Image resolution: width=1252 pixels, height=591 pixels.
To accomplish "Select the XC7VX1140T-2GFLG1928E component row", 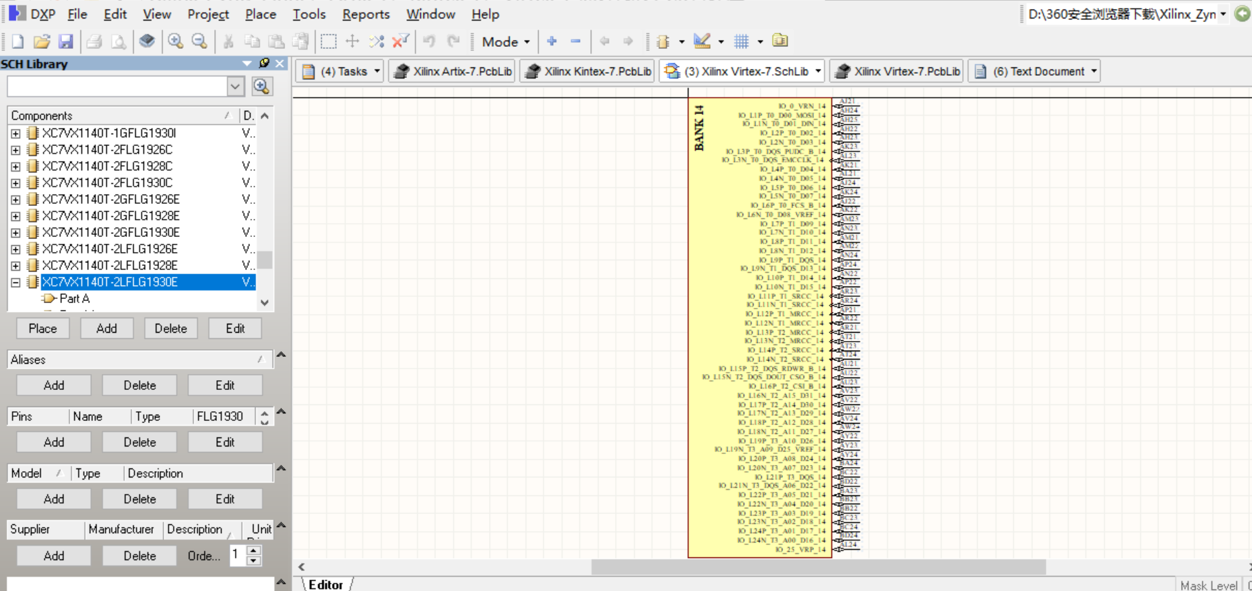I will tap(110, 216).
